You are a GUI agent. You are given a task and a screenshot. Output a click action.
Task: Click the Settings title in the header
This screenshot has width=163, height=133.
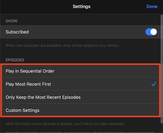(81, 7)
